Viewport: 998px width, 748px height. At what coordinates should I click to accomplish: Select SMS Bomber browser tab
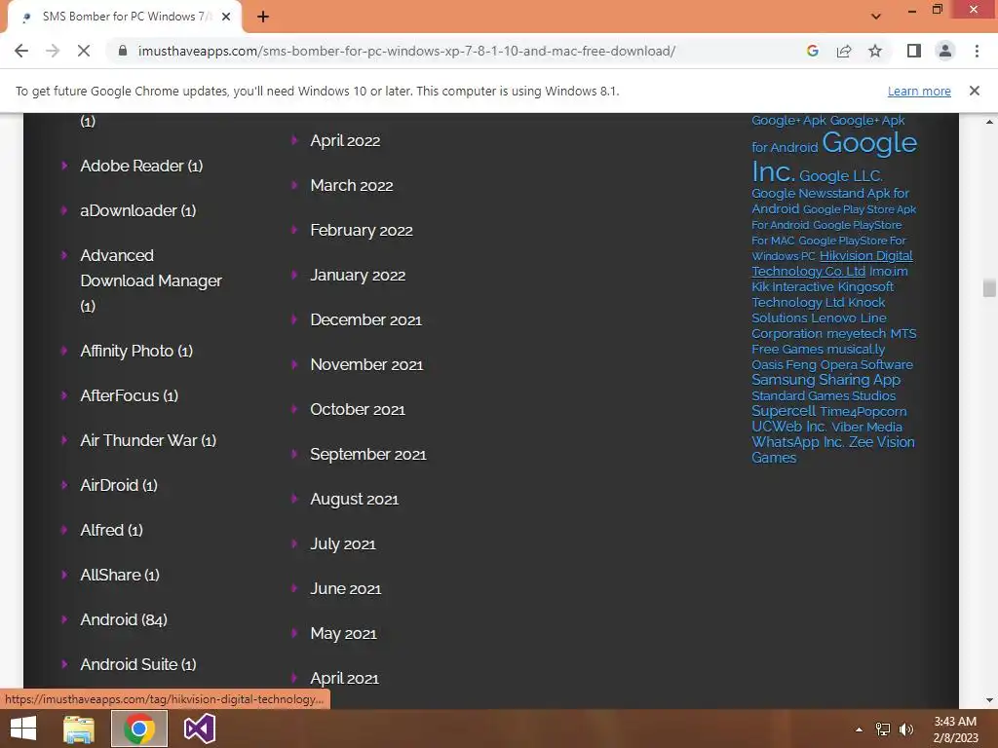click(125, 18)
